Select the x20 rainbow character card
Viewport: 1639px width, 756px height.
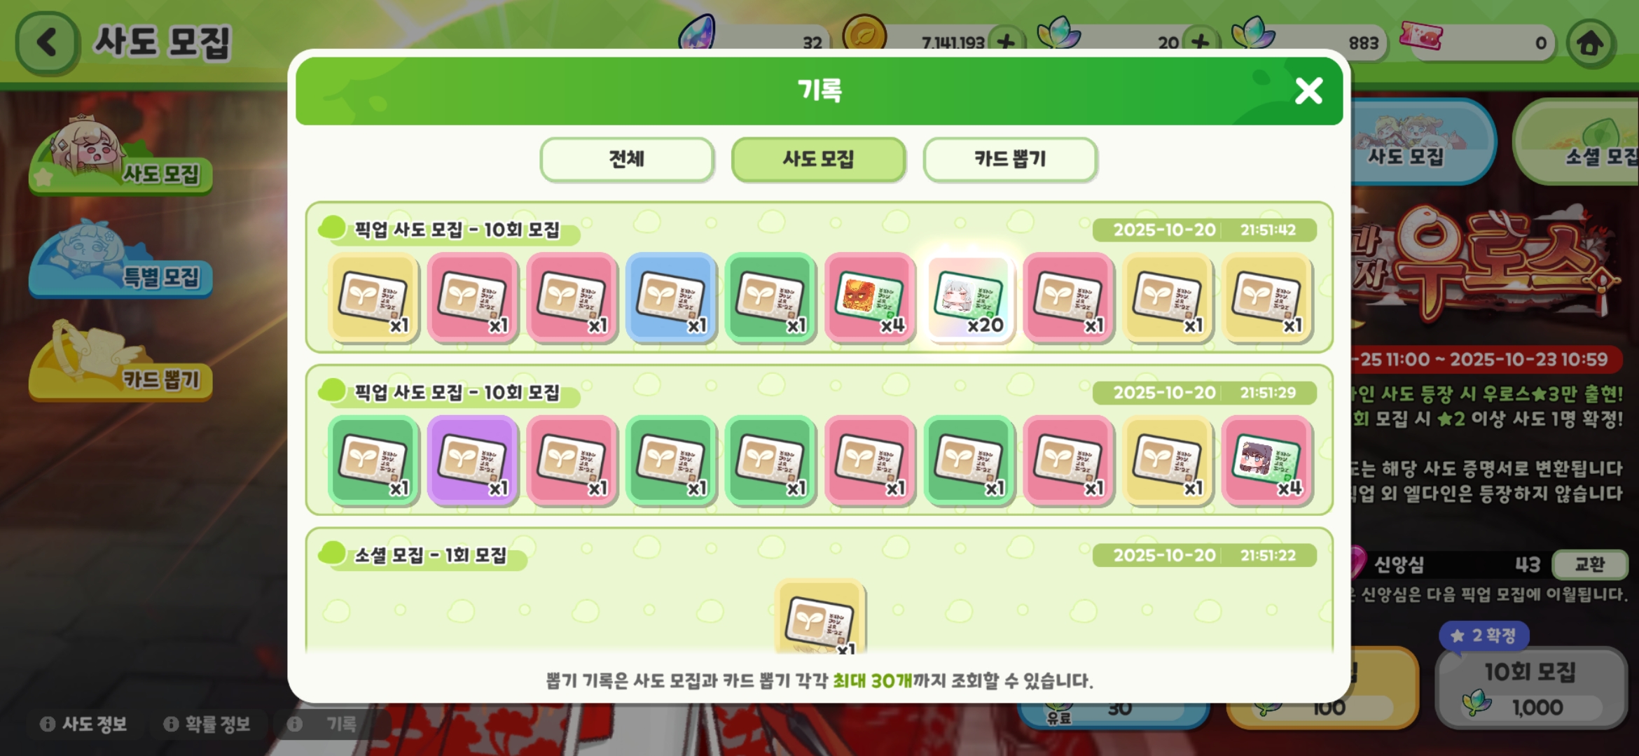pos(969,297)
